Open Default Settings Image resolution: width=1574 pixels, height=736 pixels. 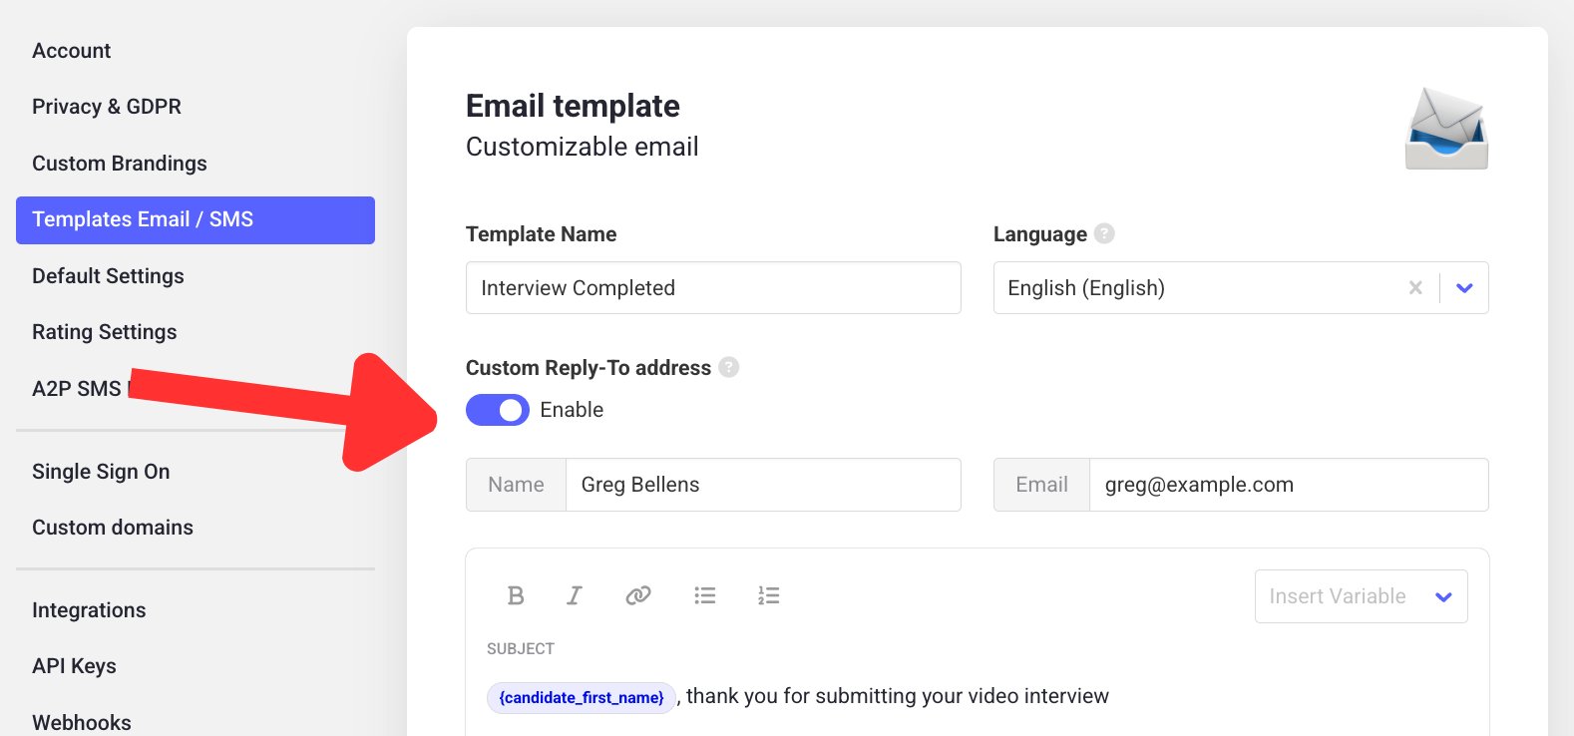[x=108, y=276]
